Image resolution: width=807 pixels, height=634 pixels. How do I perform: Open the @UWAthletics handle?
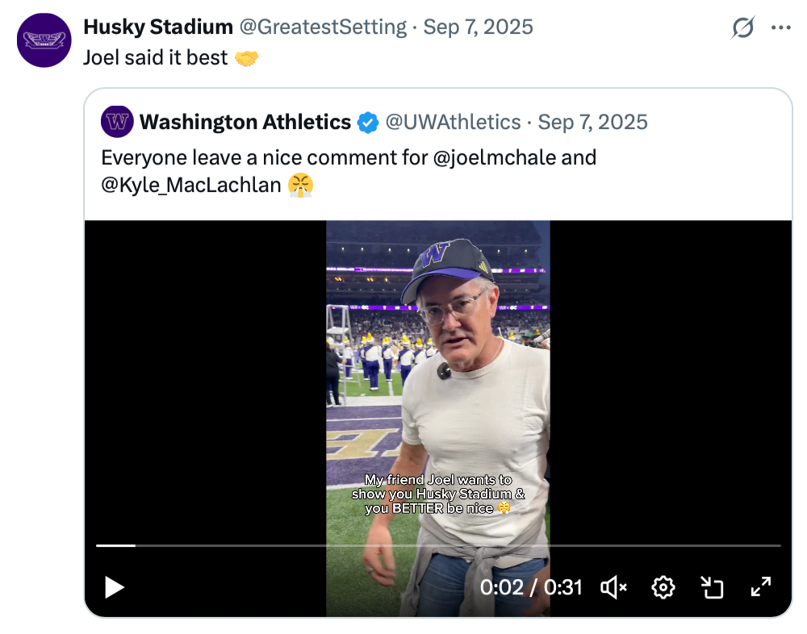pos(453,122)
